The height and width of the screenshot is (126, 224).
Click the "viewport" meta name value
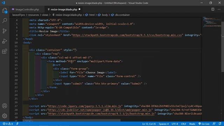(x=53, y=24)
